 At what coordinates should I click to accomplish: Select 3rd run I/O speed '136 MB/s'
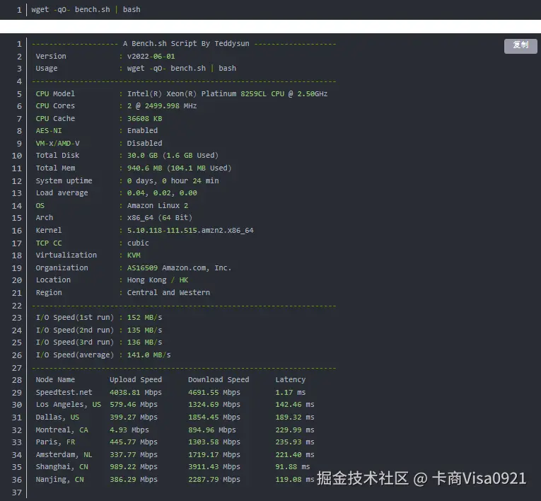click(144, 342)
